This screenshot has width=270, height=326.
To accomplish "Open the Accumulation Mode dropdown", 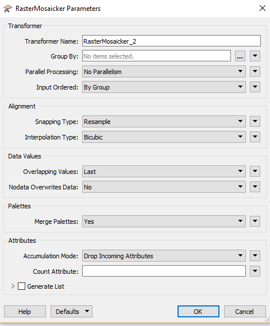I will 164,256.
